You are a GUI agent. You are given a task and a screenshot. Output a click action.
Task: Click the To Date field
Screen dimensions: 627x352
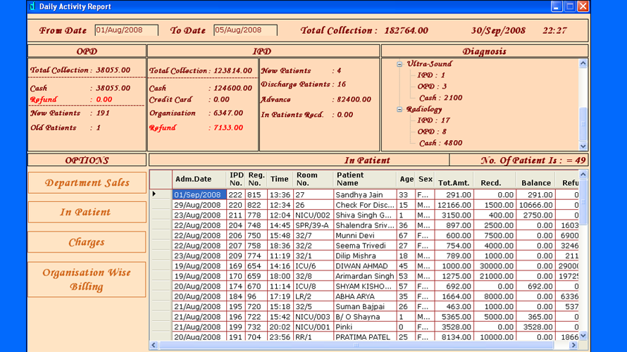pos(245,30)
